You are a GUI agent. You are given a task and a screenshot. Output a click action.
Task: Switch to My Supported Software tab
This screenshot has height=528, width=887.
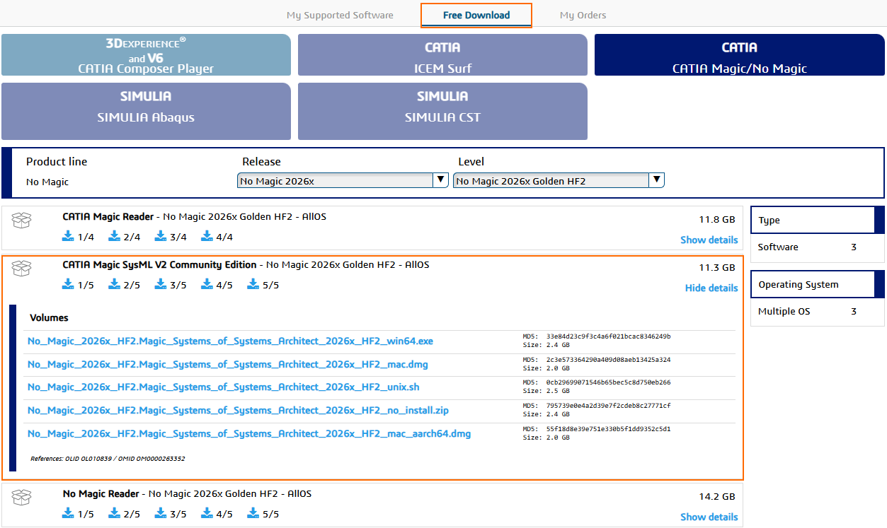tap(340, 15)
